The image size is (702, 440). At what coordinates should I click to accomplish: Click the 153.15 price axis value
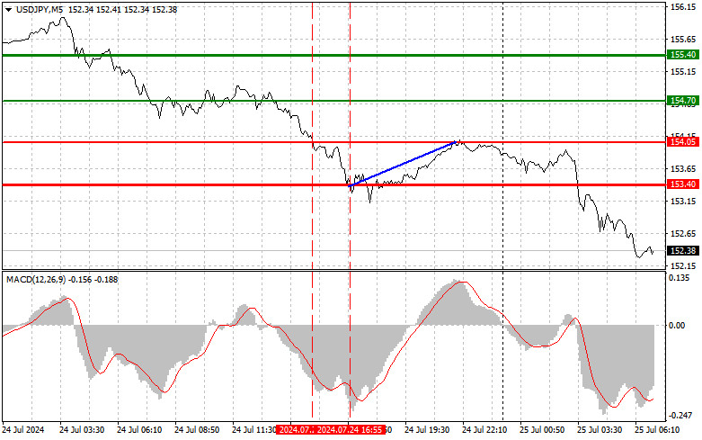pyautogui.click(x=683, y=202)
